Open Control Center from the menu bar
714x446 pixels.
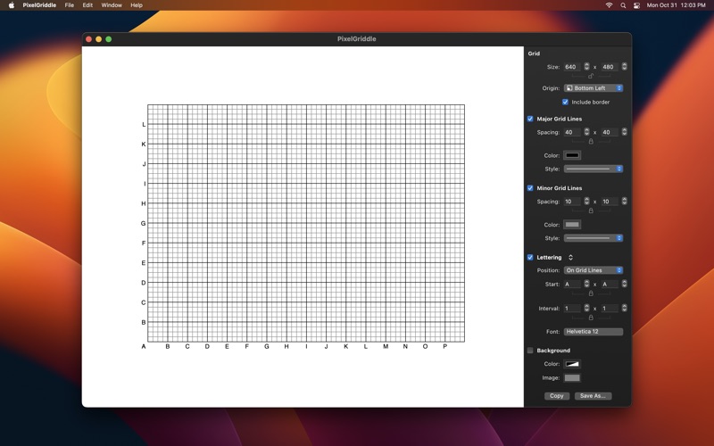point(637,5)
